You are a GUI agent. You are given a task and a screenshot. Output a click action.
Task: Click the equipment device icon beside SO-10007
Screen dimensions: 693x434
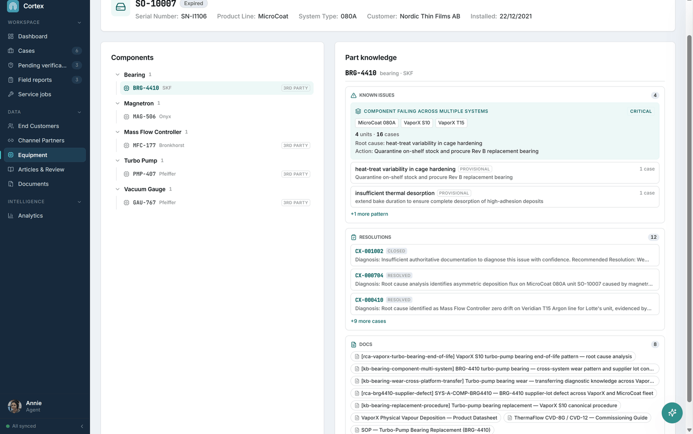click(x=121, y=7)
